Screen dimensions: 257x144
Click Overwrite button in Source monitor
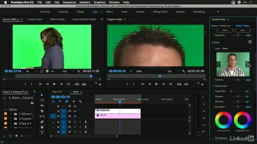click(x=84, y=84)
